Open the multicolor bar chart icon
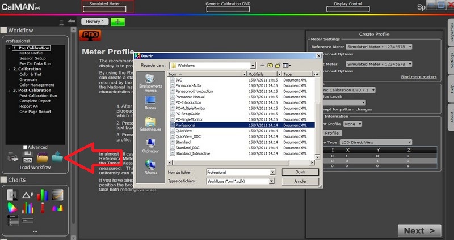 [28, 208]
